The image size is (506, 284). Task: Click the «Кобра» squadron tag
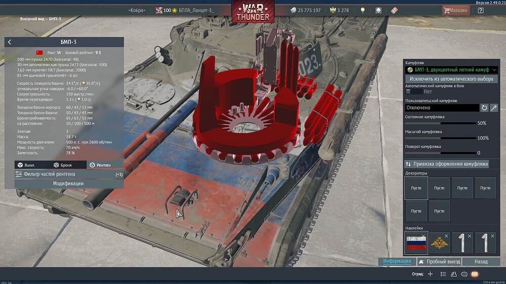[137, 10]
